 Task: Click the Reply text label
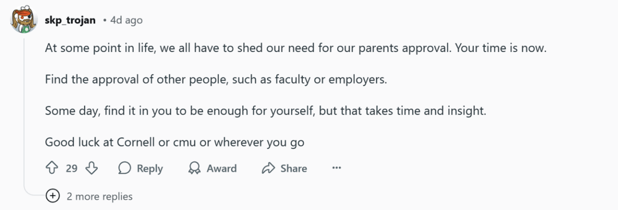coord(150,169)
